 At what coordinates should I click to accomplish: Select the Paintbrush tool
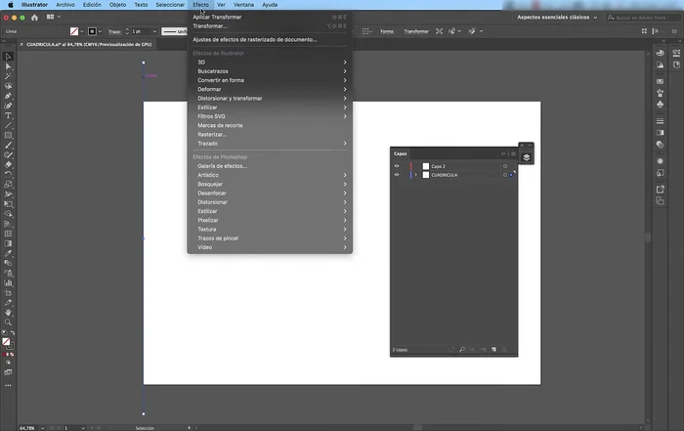point(8,146)
